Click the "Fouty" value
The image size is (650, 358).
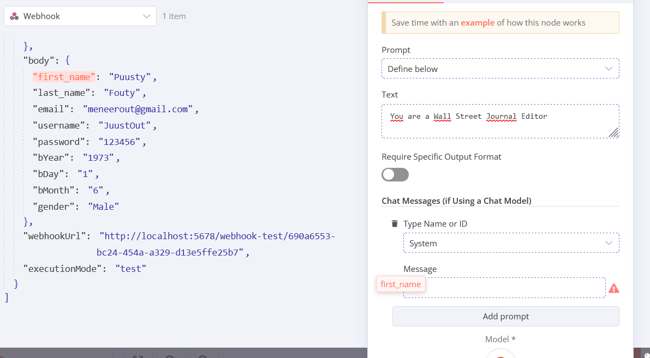point(122,93)
